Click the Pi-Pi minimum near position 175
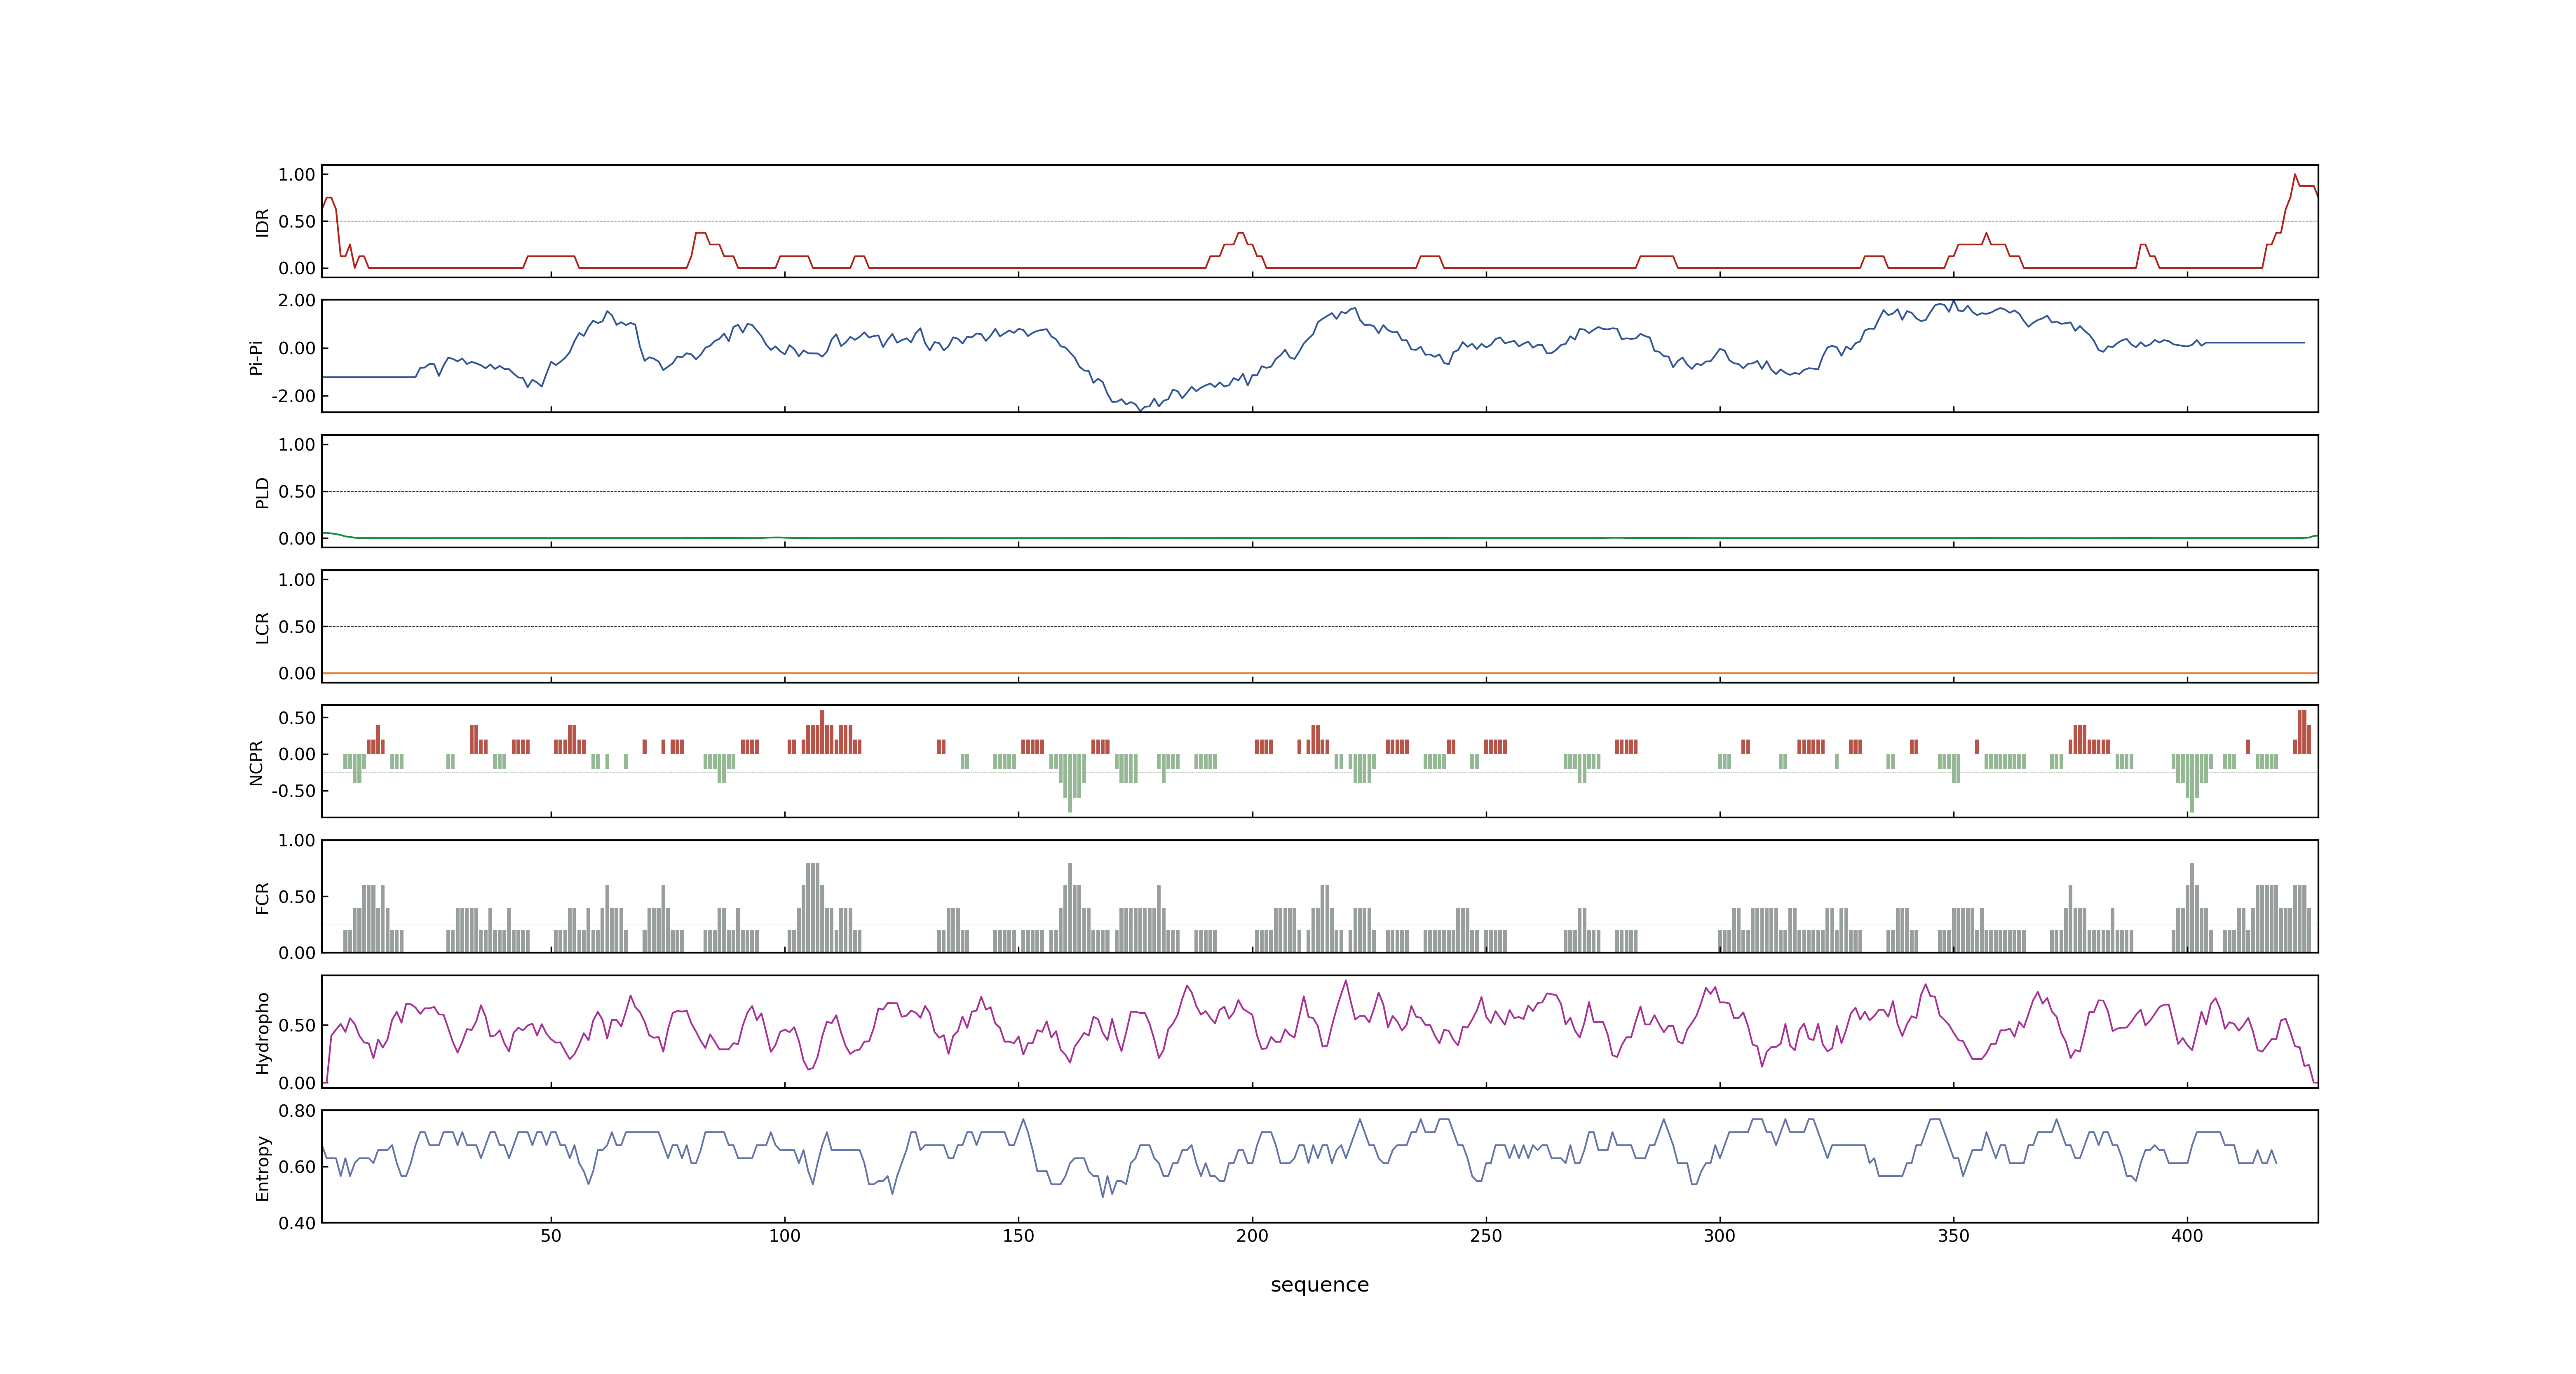 [1141, 410]
